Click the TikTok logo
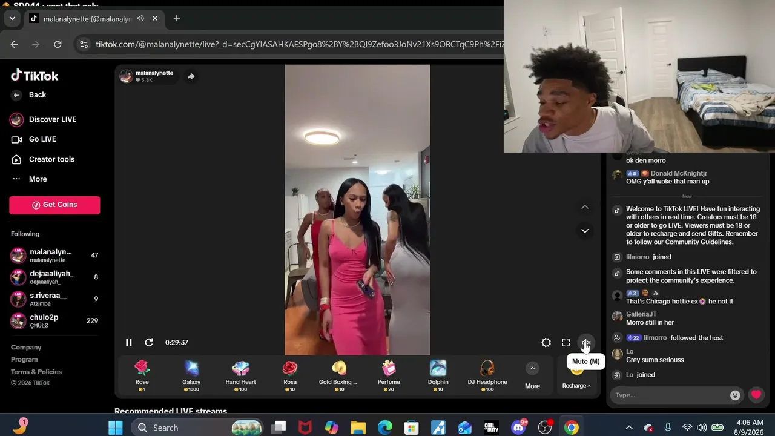Viewport: 775px width, 436px height. (35, 76)
